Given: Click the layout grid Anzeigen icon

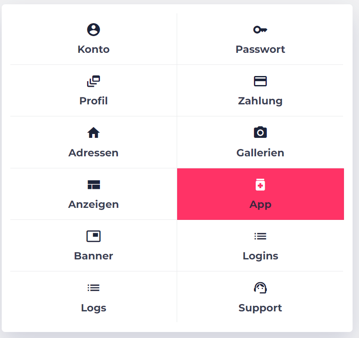Looking at the screenshot, I should (94, 185).
